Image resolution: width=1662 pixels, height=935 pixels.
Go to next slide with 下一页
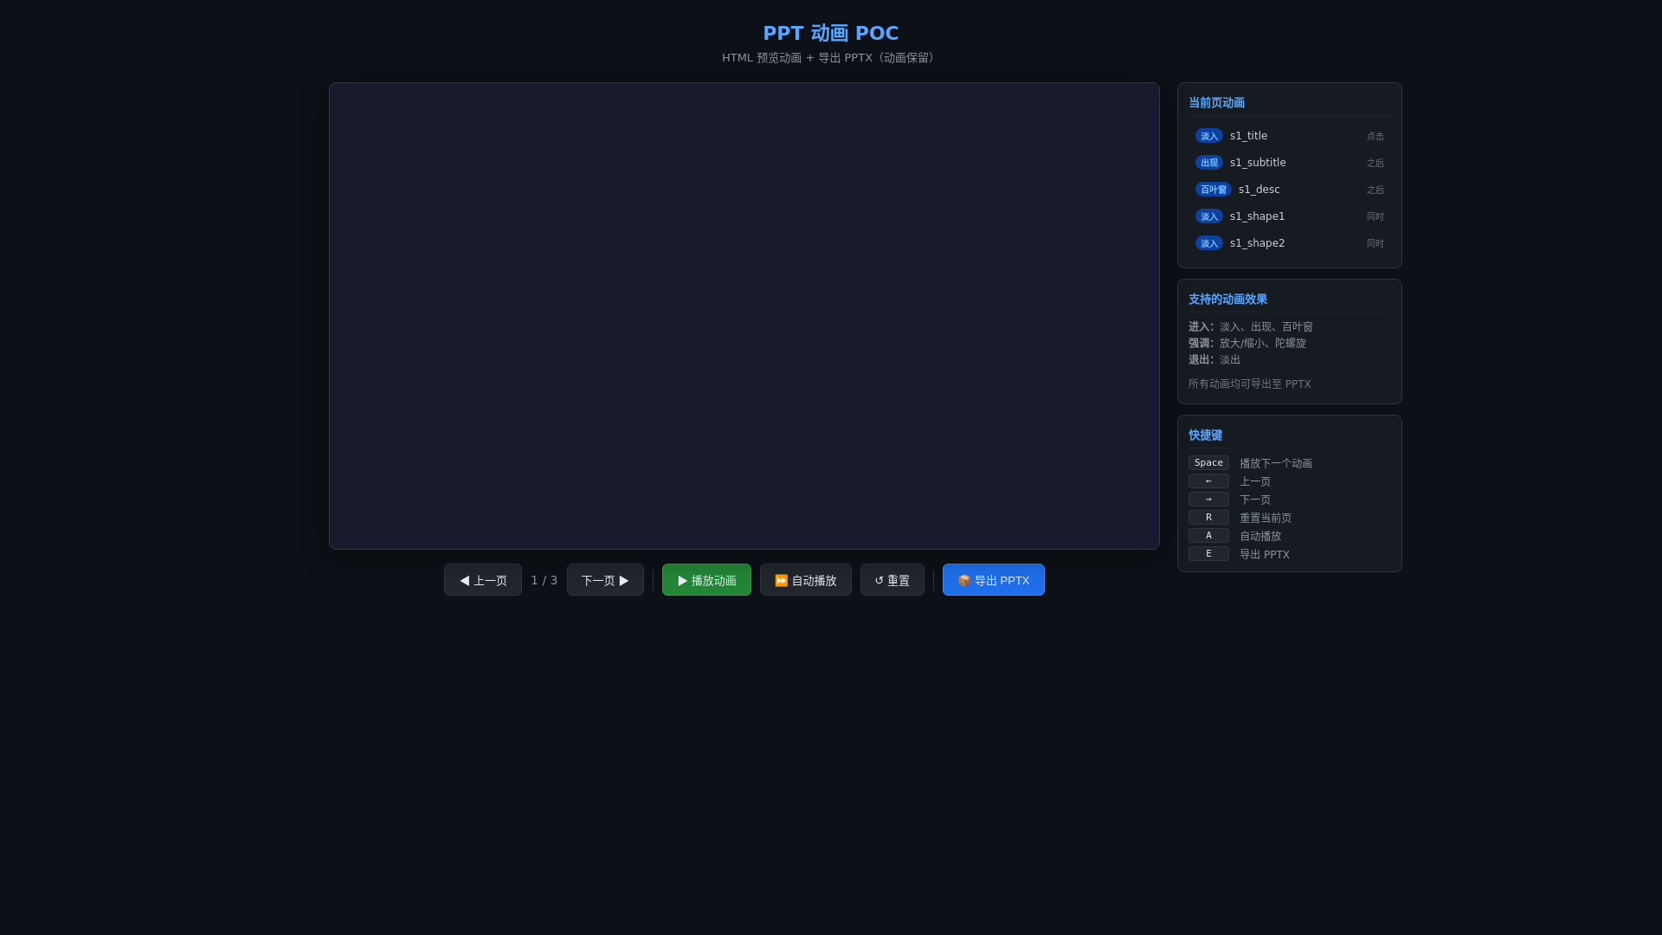pyautogui.click(x=605, y=580)
